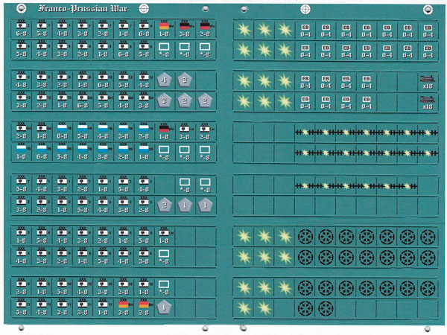Choose the blue-white 5-8 counter marked 2B
This screenshot has height=335, width=447.
click(x=62, y=152)
